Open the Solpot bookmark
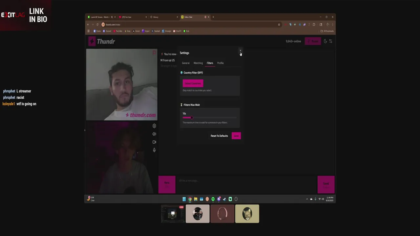Screen dimensions: 420x236 146,31
